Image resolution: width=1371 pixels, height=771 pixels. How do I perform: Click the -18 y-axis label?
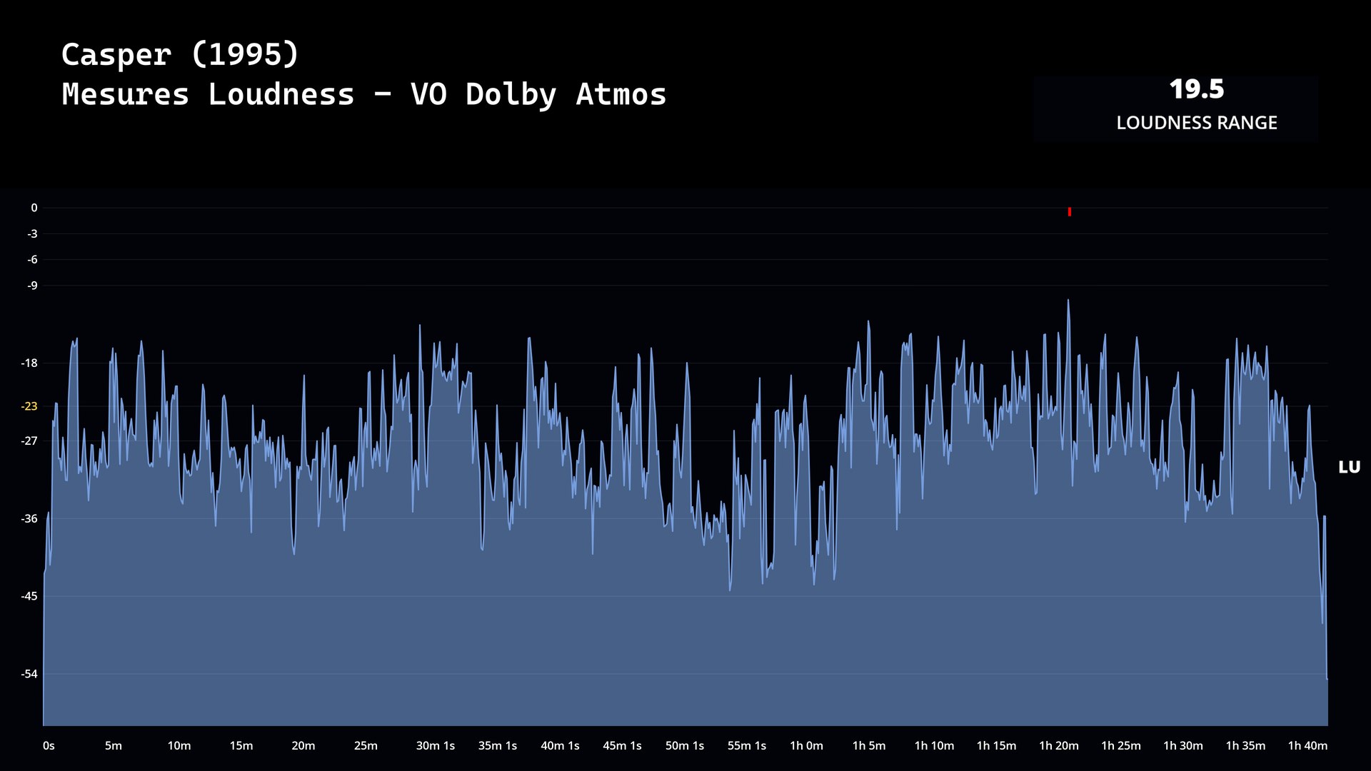click(x=29, y=363)
